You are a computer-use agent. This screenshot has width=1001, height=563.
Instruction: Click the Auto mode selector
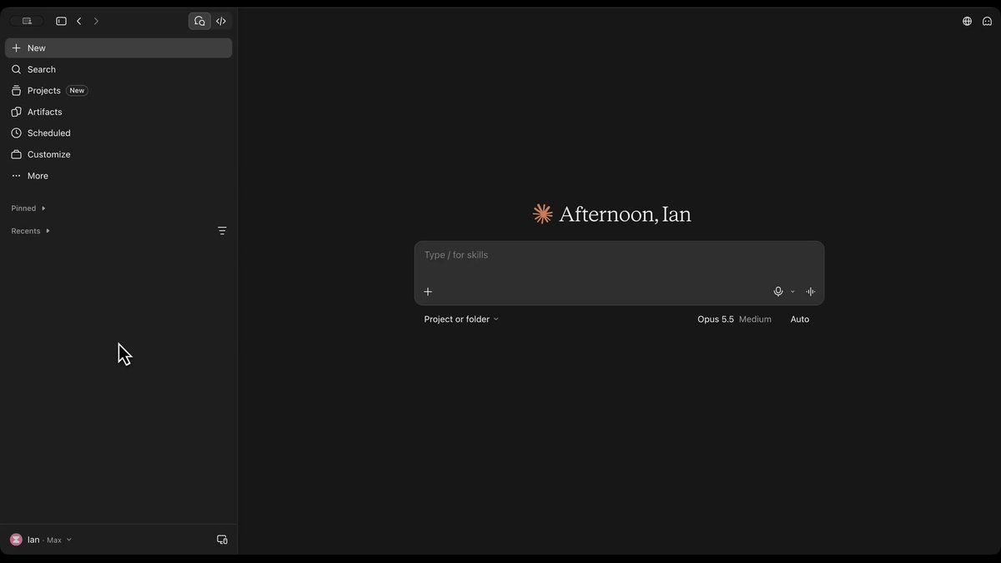(800, 319)
